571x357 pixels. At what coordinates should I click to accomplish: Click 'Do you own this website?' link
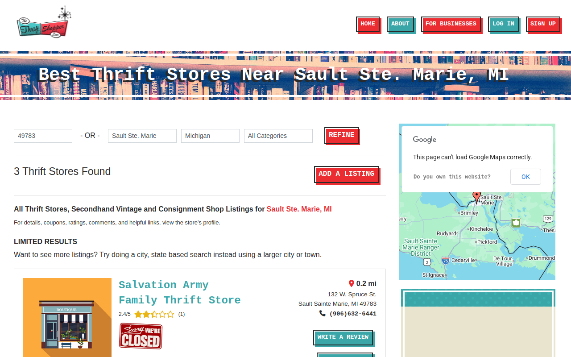(x=452, y=177)
